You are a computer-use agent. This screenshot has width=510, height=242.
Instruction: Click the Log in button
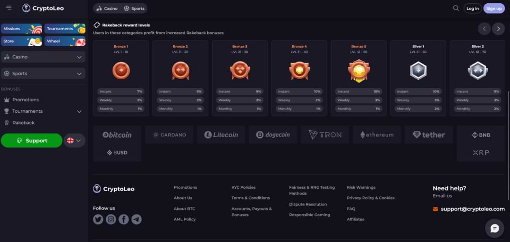[473, 8]
